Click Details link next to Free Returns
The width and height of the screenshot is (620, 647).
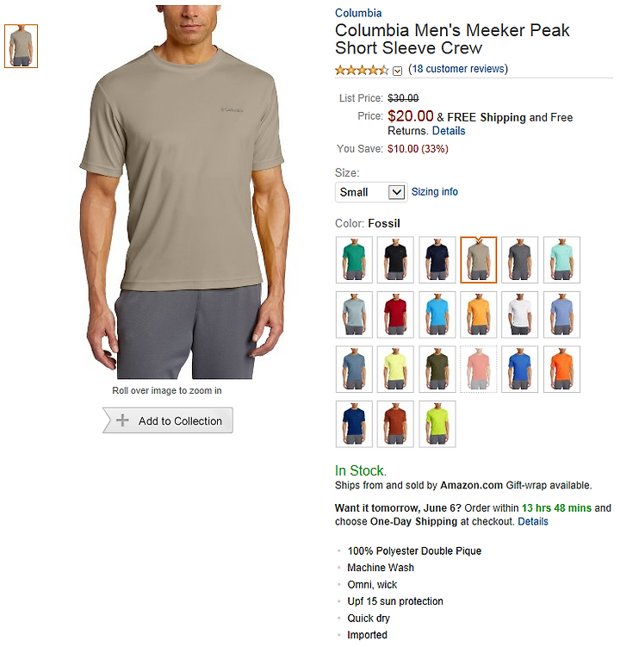click(x=449, y=131)
